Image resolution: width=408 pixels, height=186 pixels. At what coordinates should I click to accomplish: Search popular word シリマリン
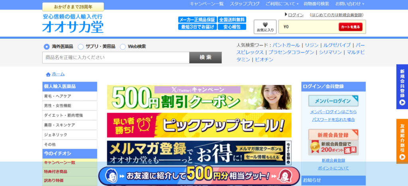[x=330, y=52]
